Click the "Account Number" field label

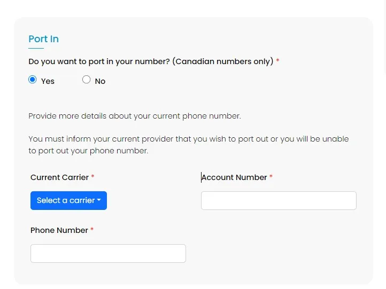click(234, 177)
